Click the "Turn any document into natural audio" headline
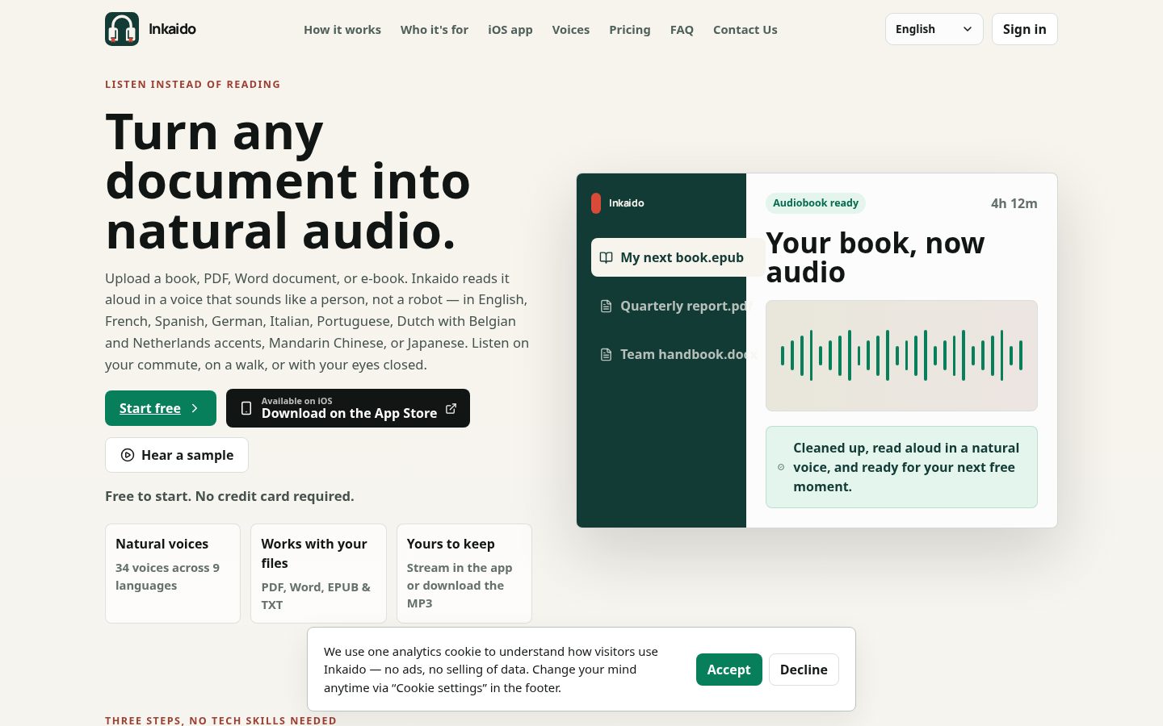This screenshot has height=726, width=1163. 288,181
